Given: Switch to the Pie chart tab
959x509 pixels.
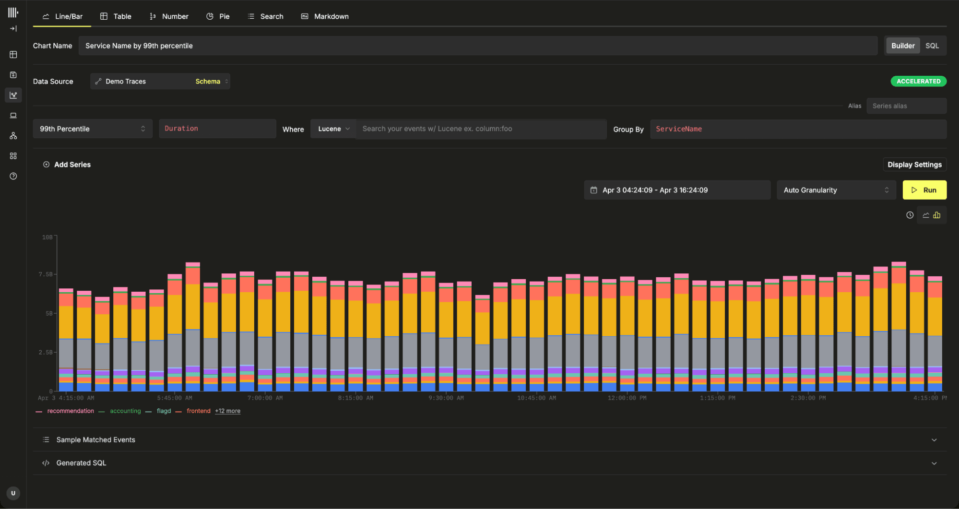Looking at the screenshot, I should [218, 16].
